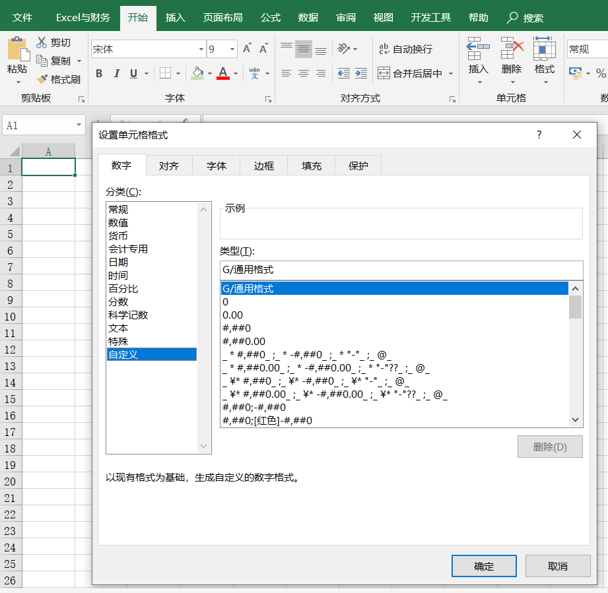Open the 填充 dialog tab

312,166
